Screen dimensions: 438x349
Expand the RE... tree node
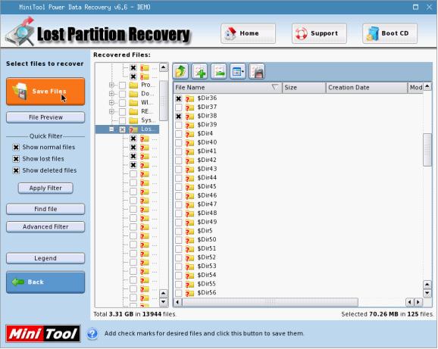point(111,111)
